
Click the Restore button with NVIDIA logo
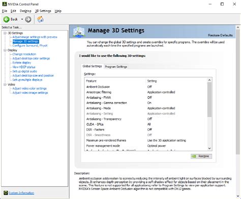point(201,156)
